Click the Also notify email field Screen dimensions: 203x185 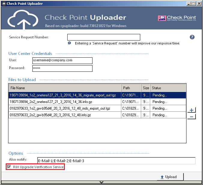116,161
